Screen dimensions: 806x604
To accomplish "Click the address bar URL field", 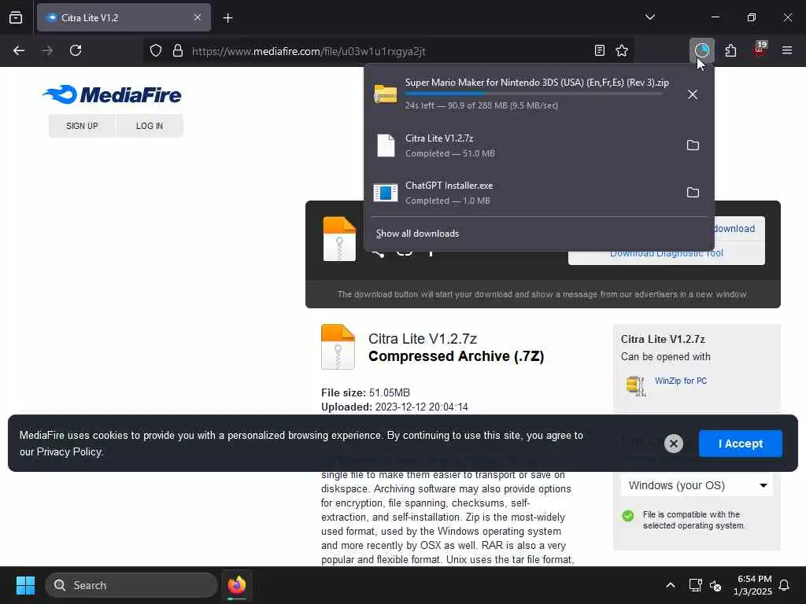I will [388, 51].
